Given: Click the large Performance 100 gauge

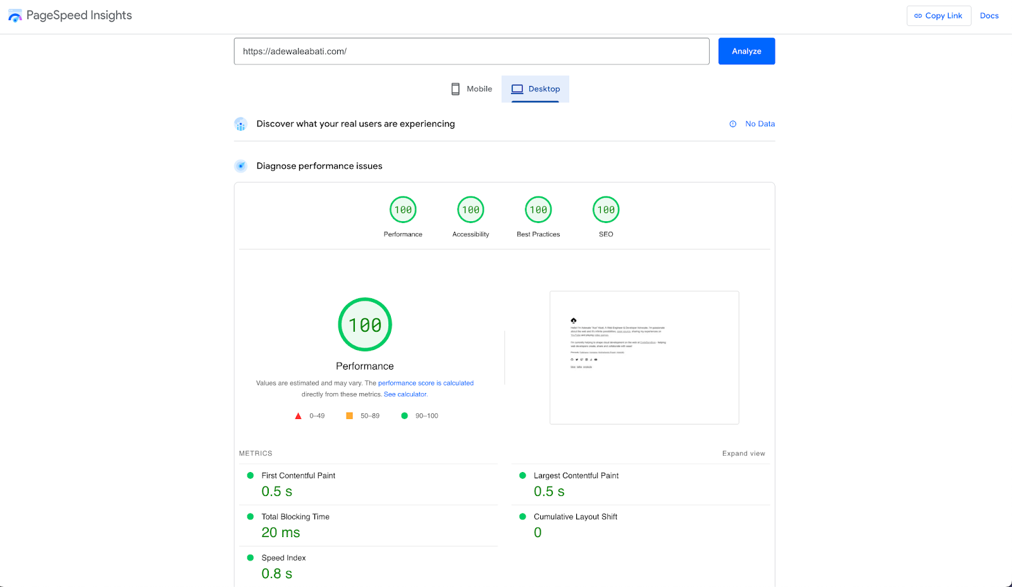Looking at the screenshot, I should [x=365, y=325].
